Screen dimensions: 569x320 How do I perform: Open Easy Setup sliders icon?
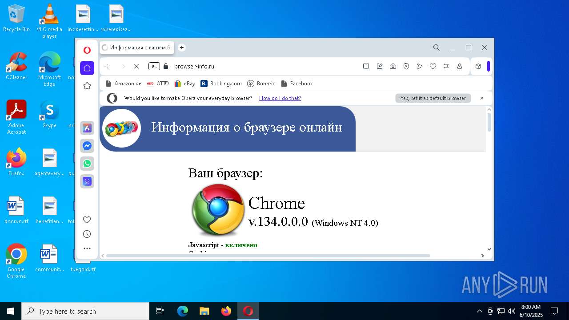[x=446, y=66]
